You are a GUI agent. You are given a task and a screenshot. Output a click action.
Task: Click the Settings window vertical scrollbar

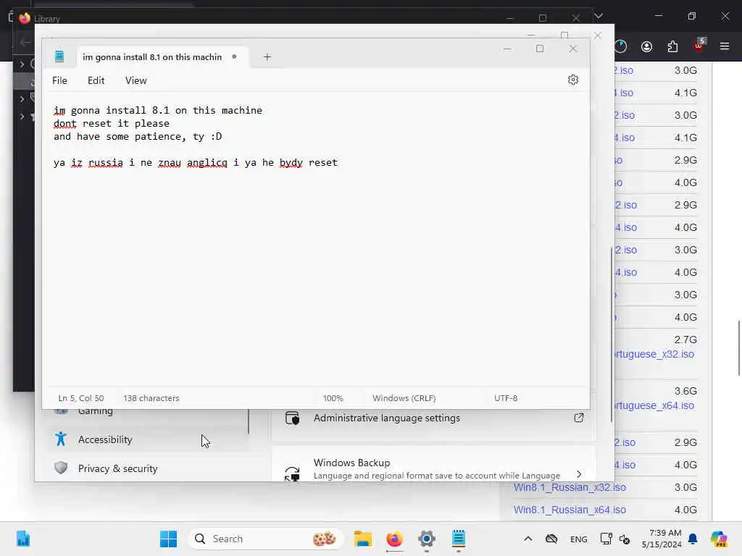tap(612, 334)
